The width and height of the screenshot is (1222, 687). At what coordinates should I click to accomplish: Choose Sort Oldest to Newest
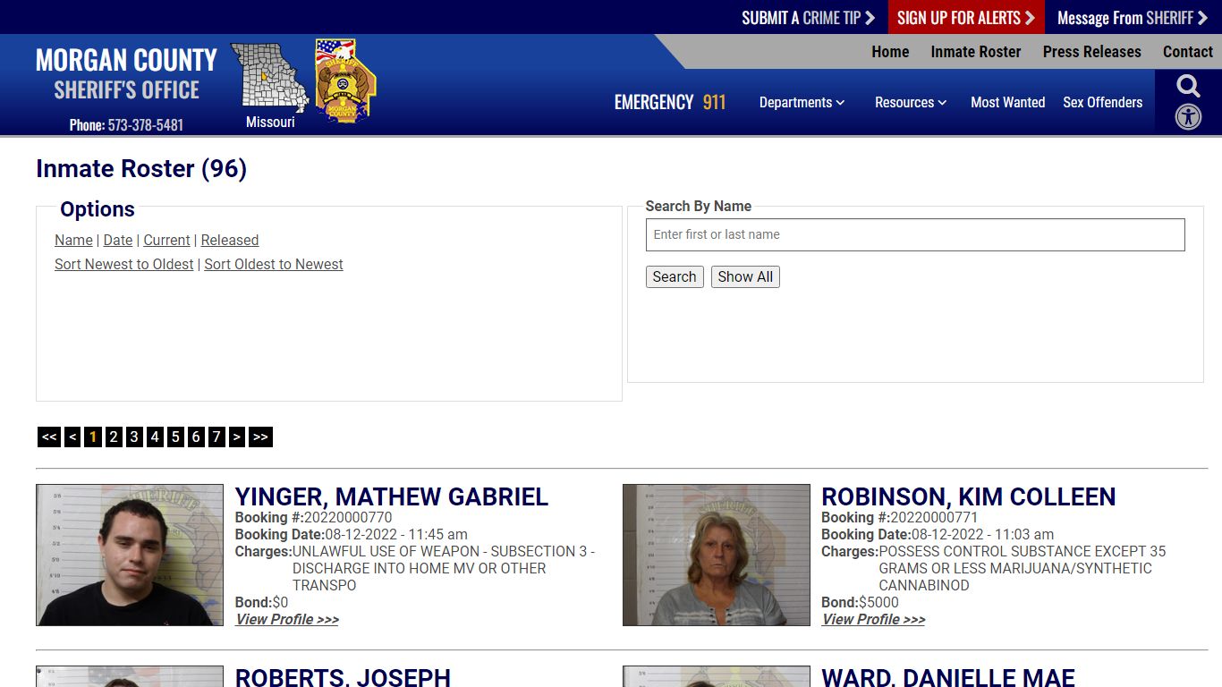pos(274,264)
